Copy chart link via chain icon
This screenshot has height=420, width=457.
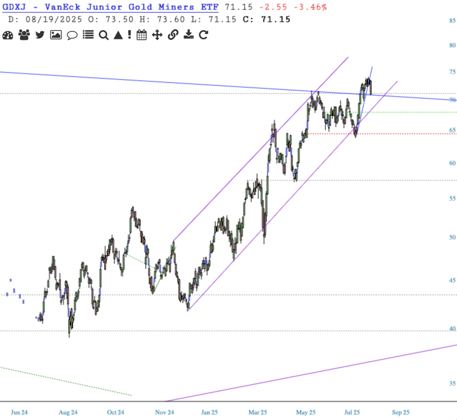pyautogui.click(x=173, y=35)
